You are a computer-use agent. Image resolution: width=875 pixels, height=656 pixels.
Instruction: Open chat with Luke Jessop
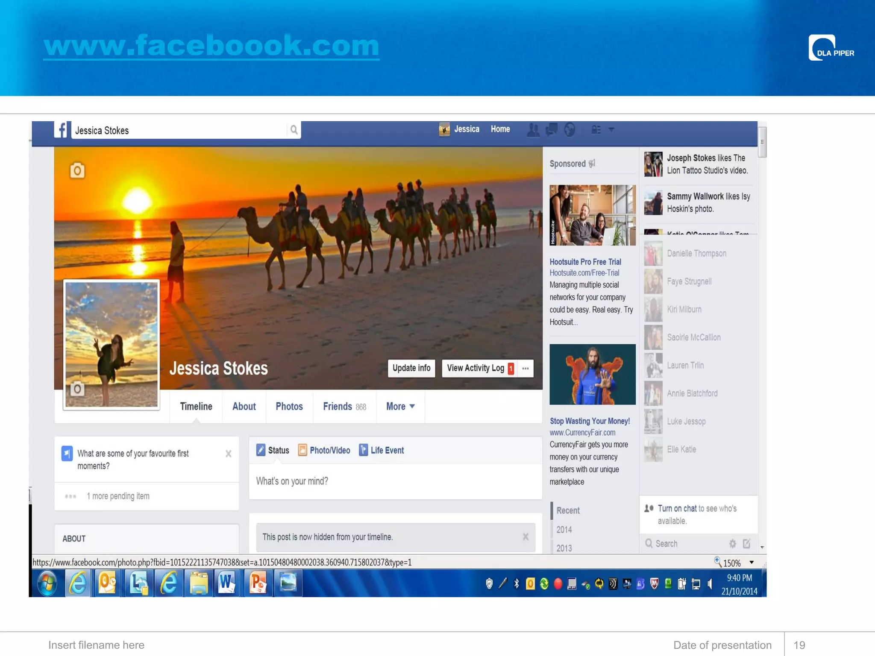click(699, 422)
